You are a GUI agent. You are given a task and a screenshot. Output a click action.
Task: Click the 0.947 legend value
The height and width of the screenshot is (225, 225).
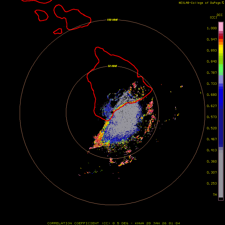click(212, 39)
